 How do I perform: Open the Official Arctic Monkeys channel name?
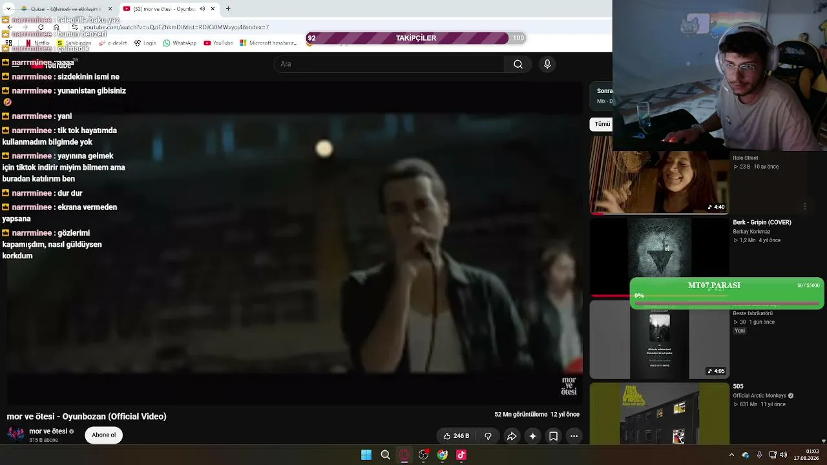pos(759,396)
